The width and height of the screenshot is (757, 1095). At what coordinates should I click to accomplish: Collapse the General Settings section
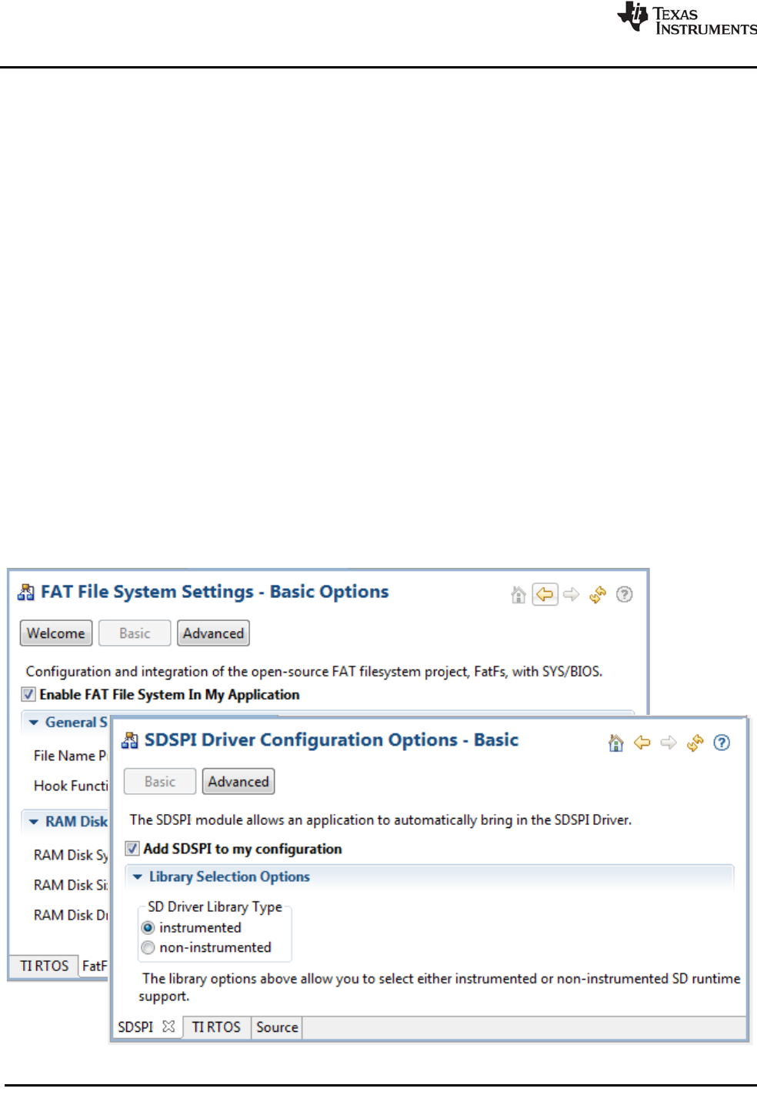33,723
